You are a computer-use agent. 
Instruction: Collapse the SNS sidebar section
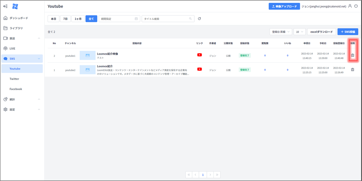[39, 59]
